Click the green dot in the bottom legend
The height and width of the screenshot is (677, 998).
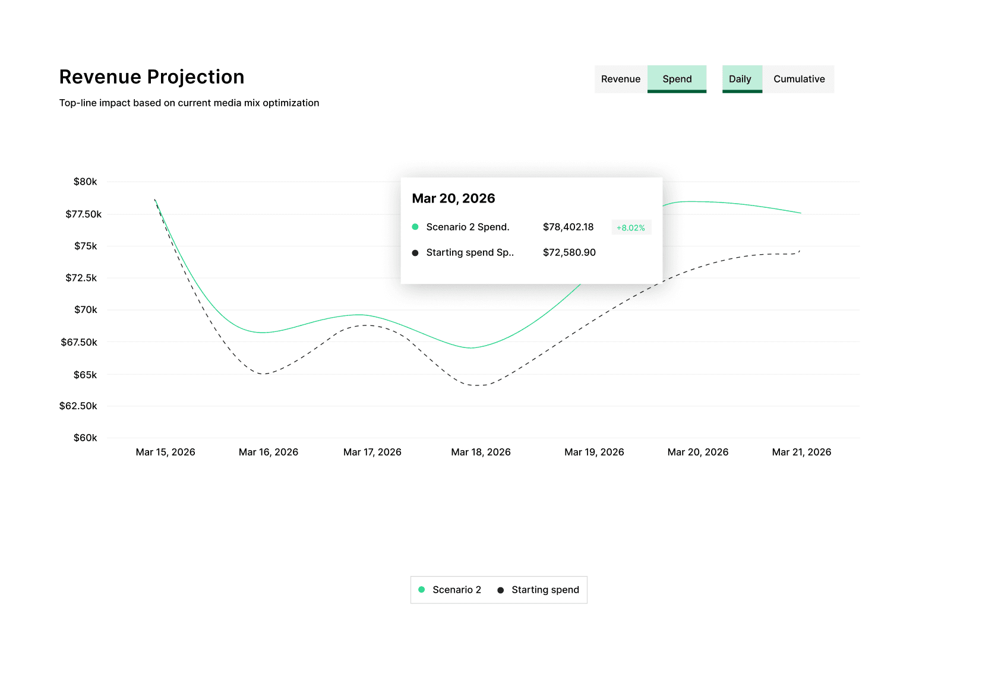[x=422, y=590]
